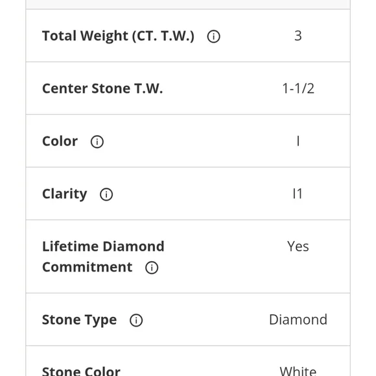376x376 pixels.
Task: Click the Clarity label text
Action: click(65, 194)
